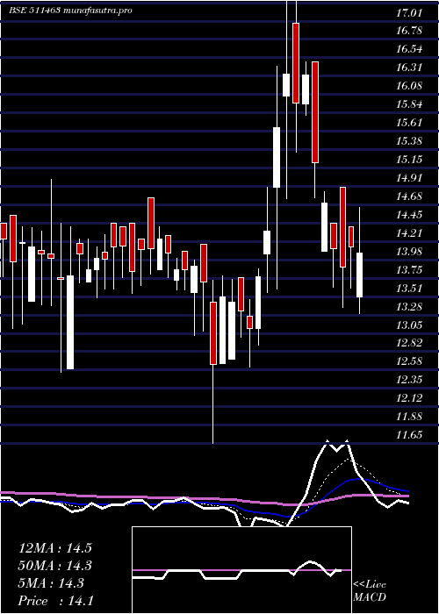Screen dimensions: 439x614
Task: Click the 14.21 price axis label
Action: tap(409, 233)
